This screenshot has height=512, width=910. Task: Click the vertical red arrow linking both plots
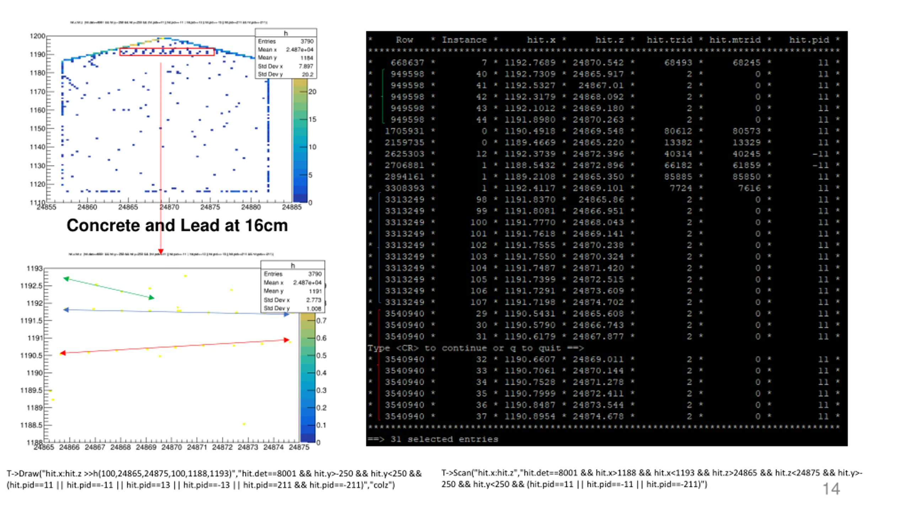pos(161,159)
